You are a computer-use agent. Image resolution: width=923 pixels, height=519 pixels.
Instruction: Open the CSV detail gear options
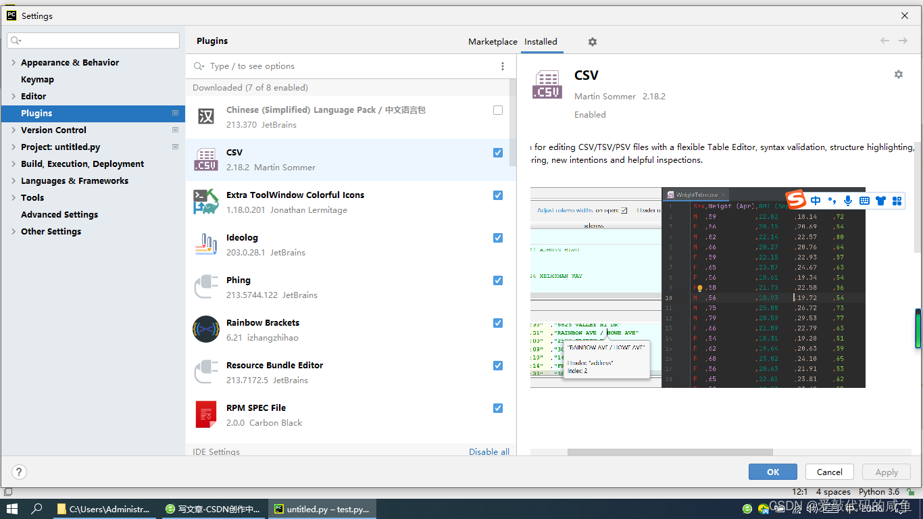click(899, 74)
